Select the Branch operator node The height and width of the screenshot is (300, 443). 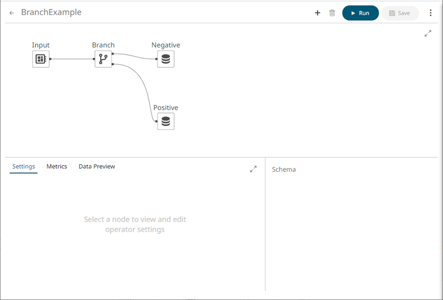103,59
